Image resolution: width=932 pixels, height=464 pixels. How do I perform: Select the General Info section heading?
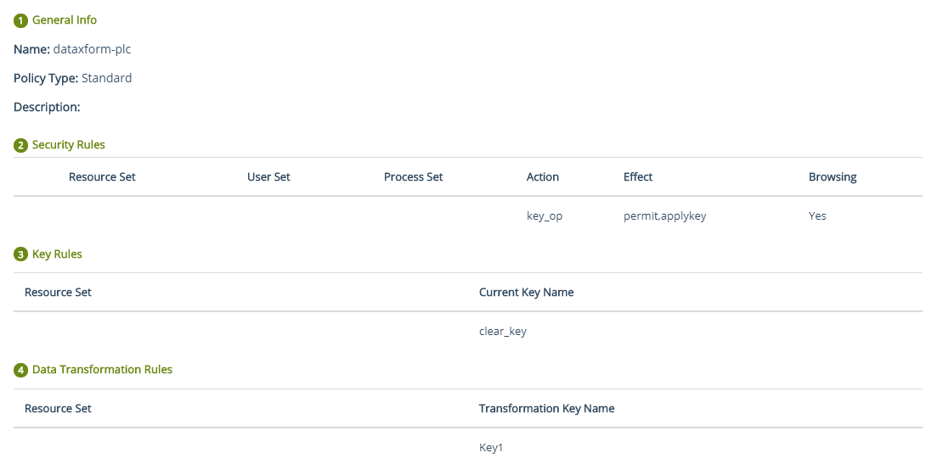(x=65, y=20)
